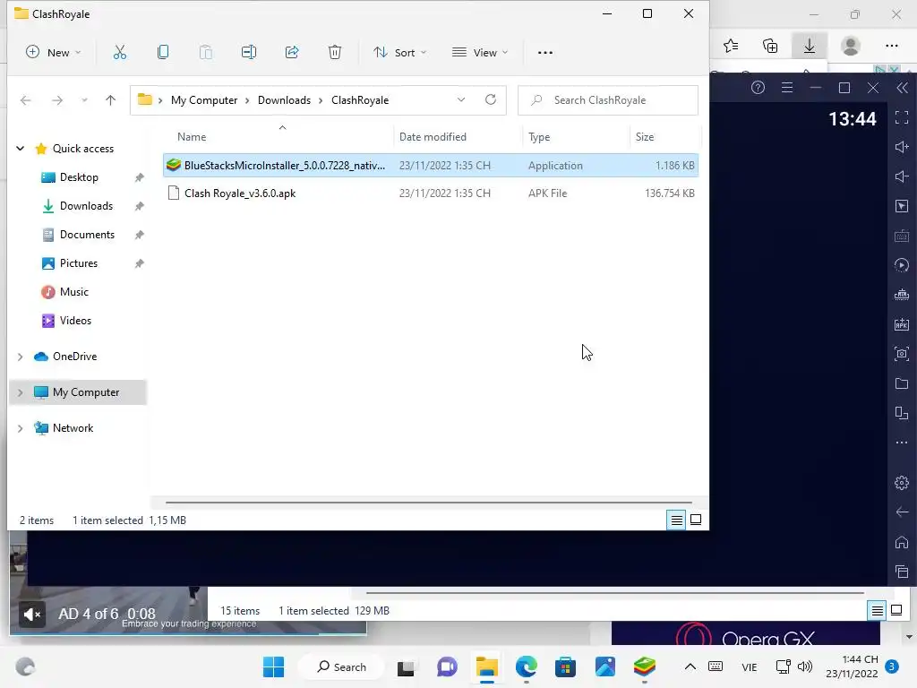This screenshot has width=917, height=688.
Task: Open BlueStacks settings gear
Action: [902, 483]
